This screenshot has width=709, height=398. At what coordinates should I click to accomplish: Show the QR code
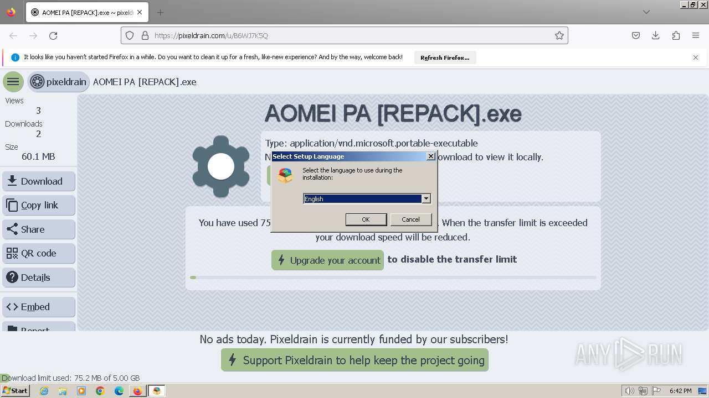[39, 253]
